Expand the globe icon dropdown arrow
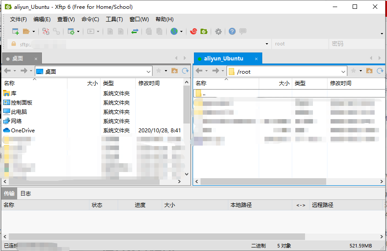Screen dimensions: 387x251 point(182,32)
